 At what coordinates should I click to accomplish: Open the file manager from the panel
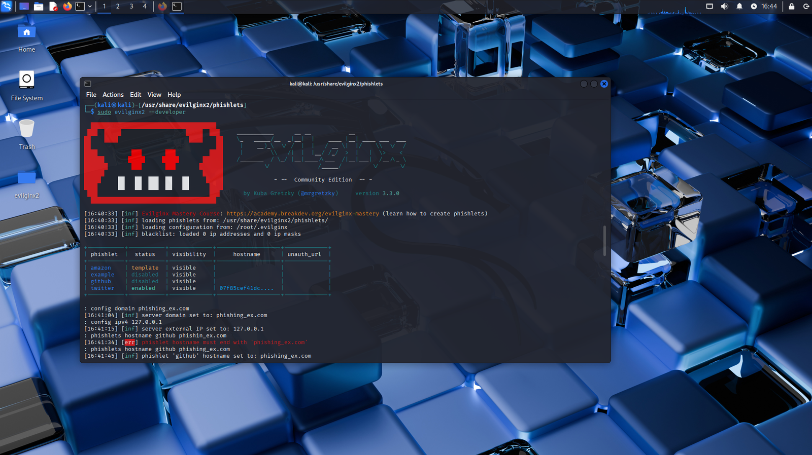point(39,6)
